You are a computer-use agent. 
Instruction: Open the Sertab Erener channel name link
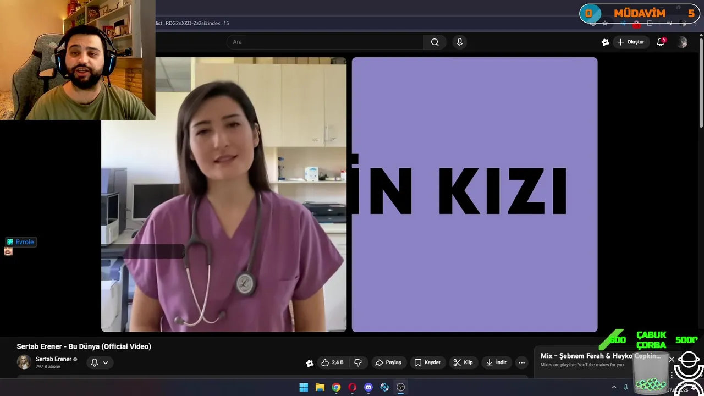(53, 359)
